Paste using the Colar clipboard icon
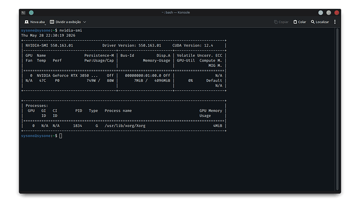This screenshot has width=360, height=215. (295, 22)
